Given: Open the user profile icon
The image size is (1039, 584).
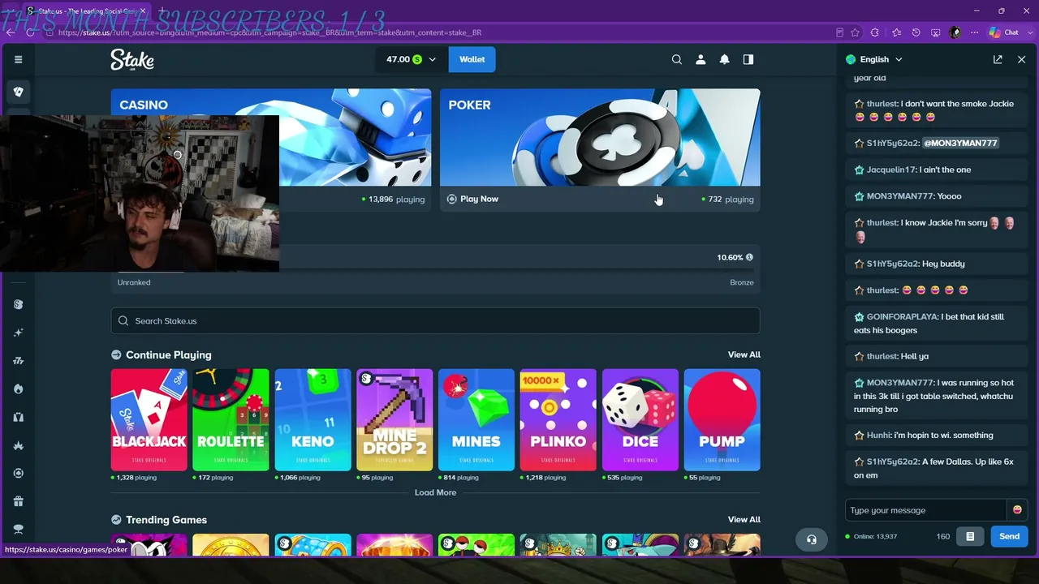Looking at the screenshot, I should tap(701, 59).
